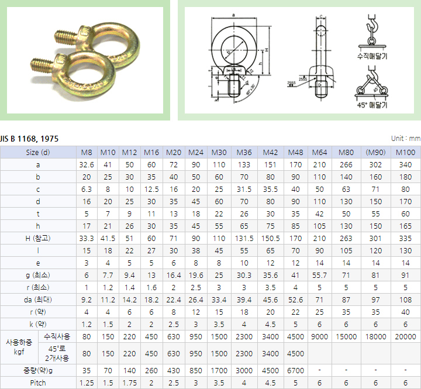Click the '45°로 2개사용' sub-row label
Viewport: 421px width, 389px height.
coord(57,353)
